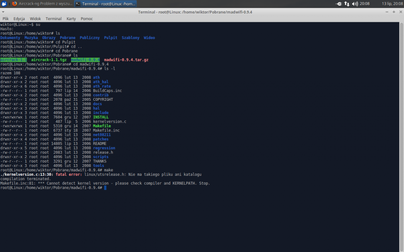The image size is (404, 252).
Task: Switch to the Firefox Aircrack-ng Problem window
Action: pos(42,4)
